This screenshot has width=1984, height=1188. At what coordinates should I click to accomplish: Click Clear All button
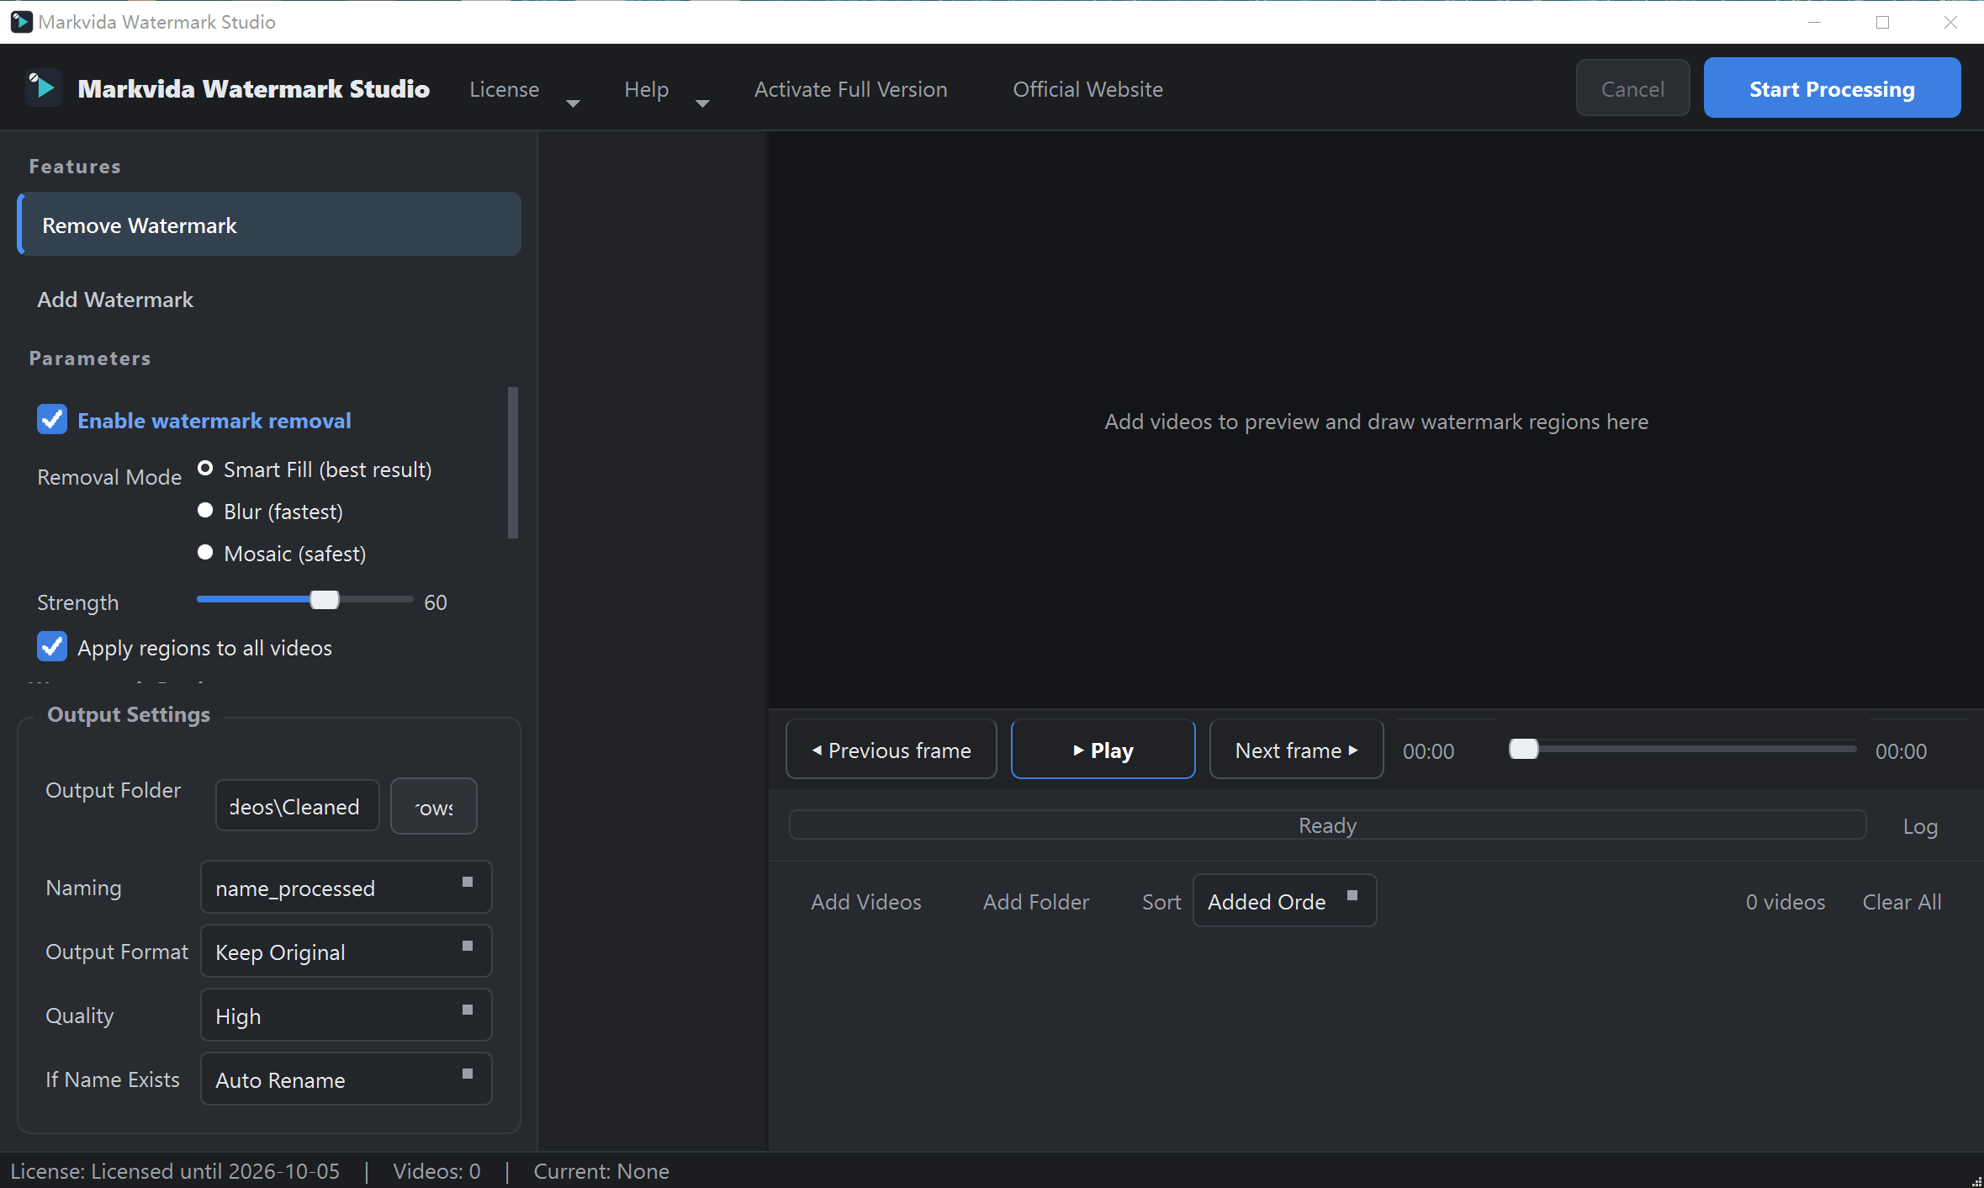click(1902, 901)
